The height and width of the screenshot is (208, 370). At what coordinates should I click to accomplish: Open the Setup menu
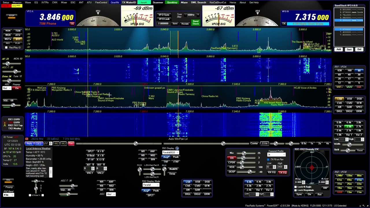pyautogui.click(x=6, y=2)
